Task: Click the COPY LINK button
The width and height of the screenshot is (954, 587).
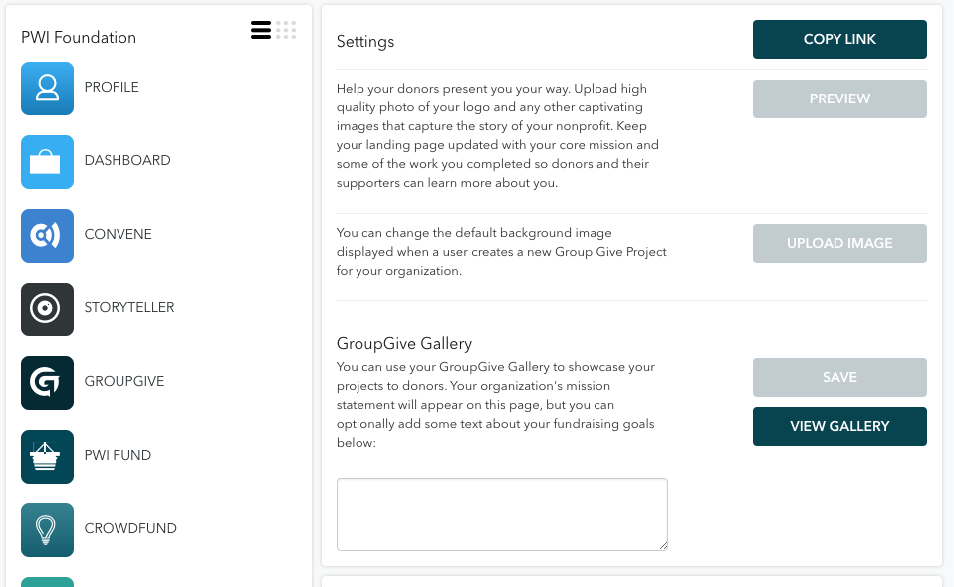Action: pyautogui.click(x=839, y=40)
